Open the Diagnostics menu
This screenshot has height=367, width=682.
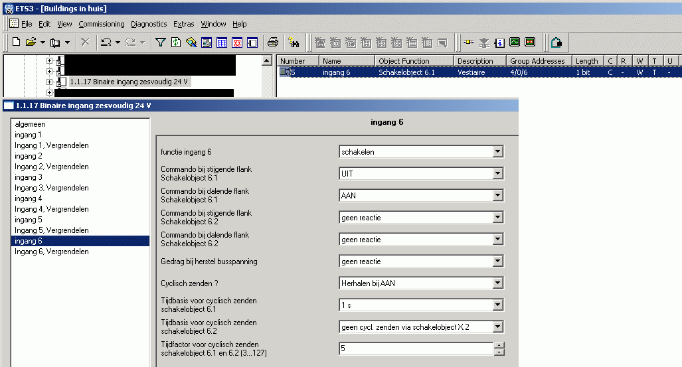tap(149, 24)
